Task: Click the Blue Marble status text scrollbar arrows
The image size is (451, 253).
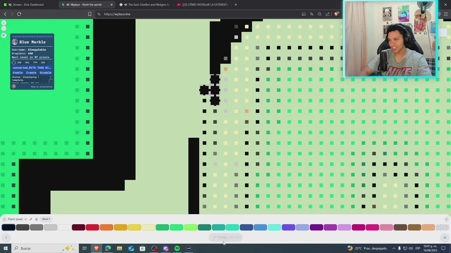Action: click(x=50, y=78)
